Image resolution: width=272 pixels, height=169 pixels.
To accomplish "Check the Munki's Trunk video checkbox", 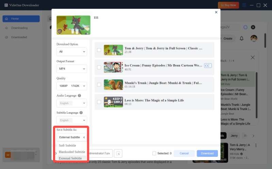I will point(99,85).
